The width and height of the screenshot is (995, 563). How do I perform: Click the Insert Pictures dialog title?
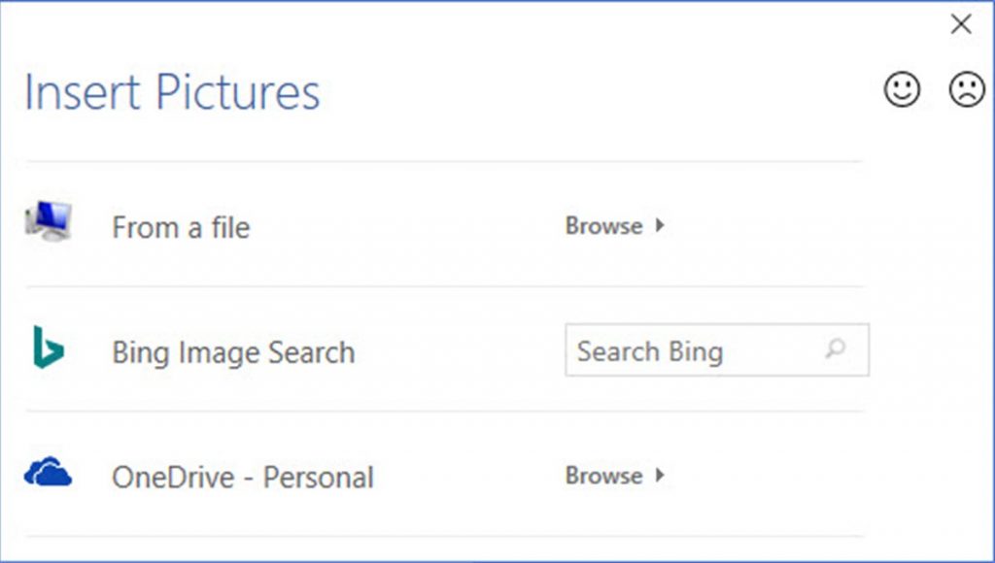[171, 91]
